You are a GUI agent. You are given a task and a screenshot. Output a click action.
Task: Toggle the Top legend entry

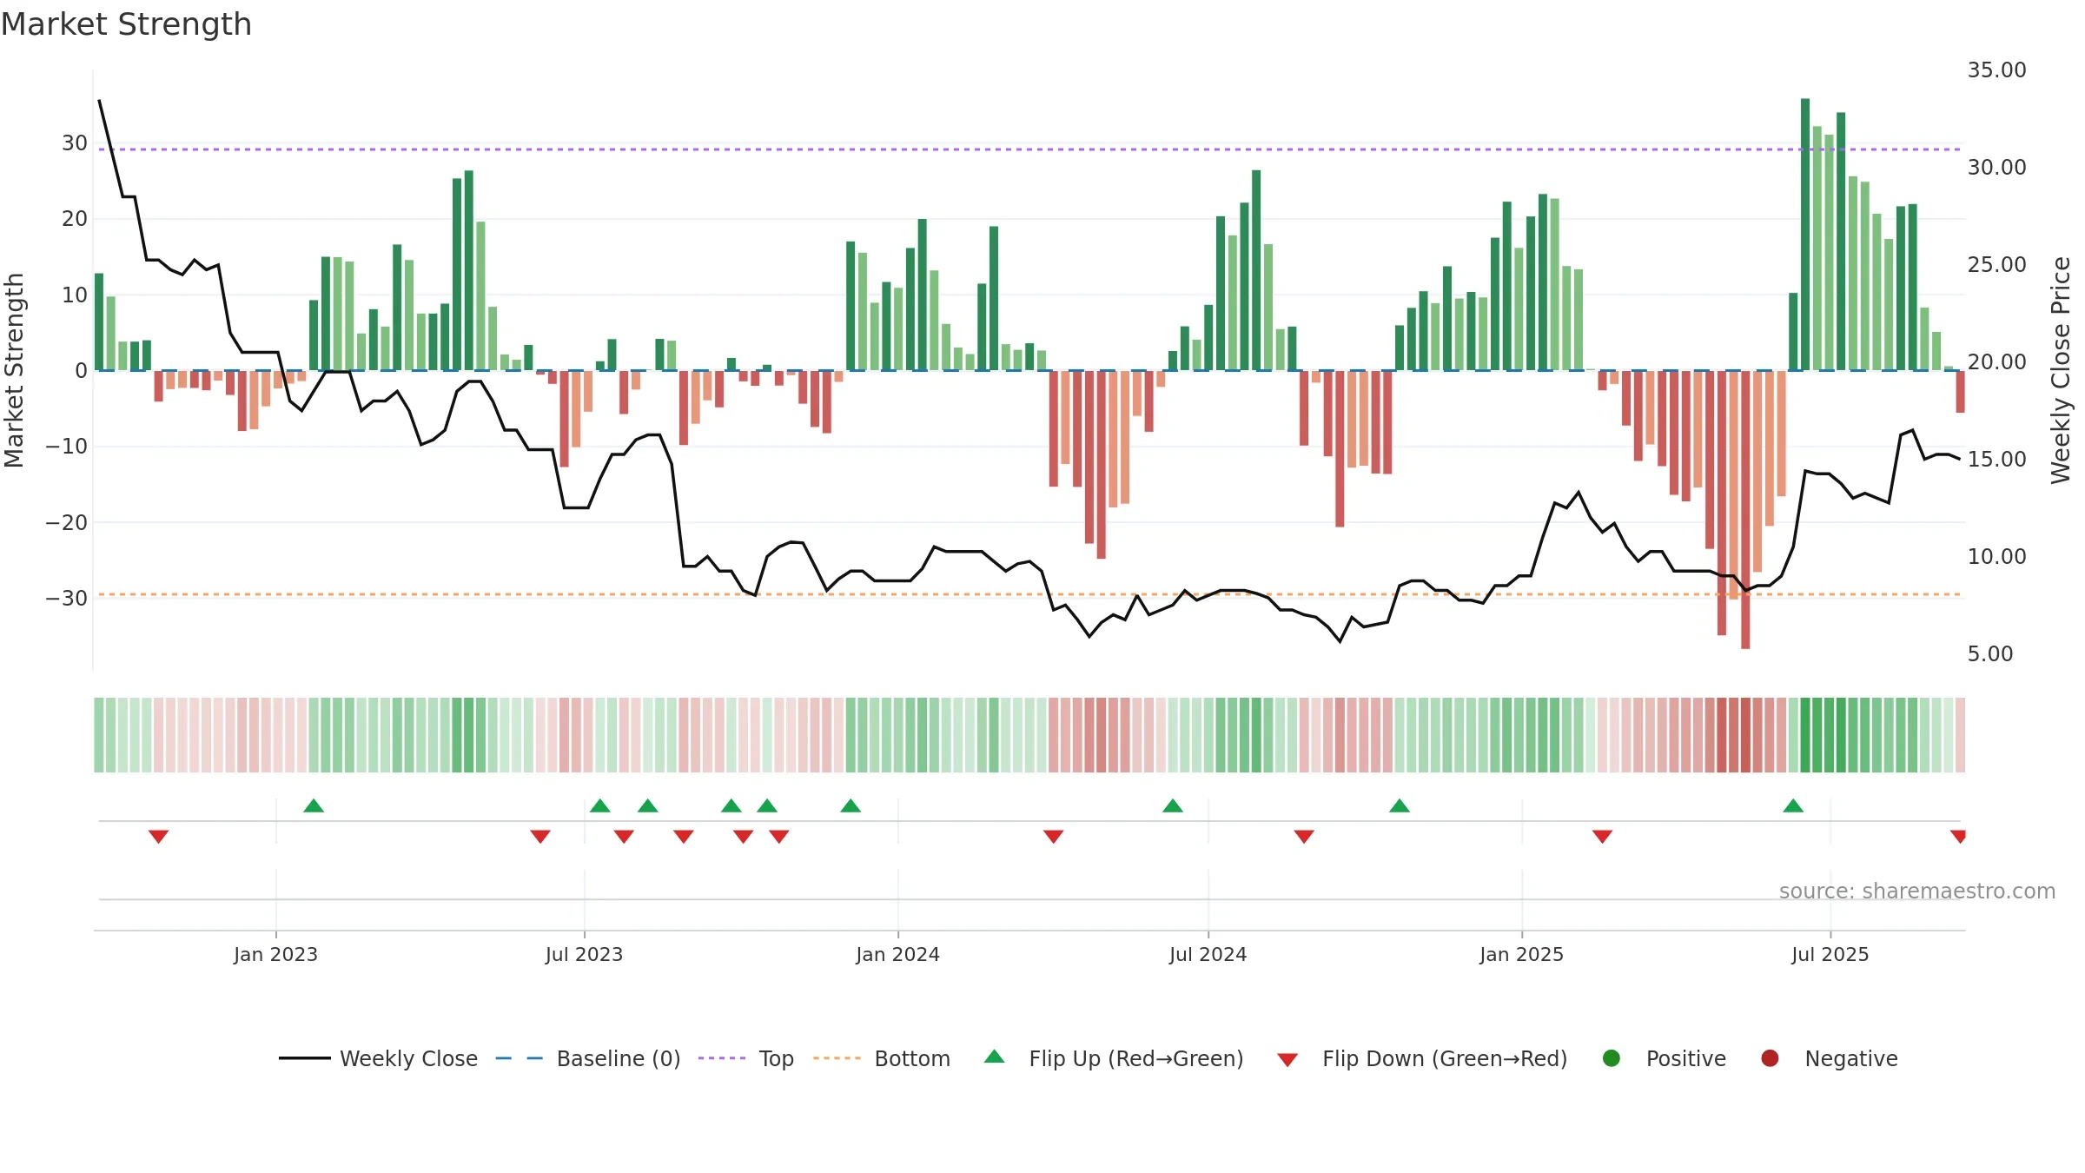(746, 1058)
